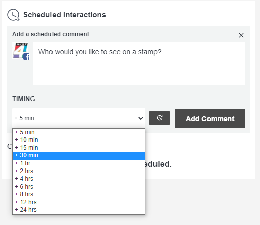Select the + 10 min option
The image size is (260, 225).
(79, 140)
